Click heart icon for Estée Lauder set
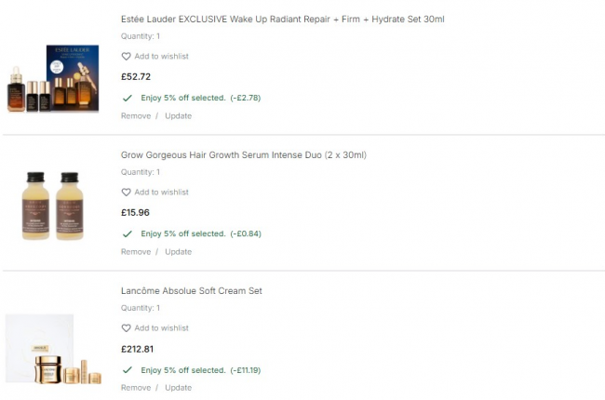This screenshot has height=400, width=605. point(127,57)
